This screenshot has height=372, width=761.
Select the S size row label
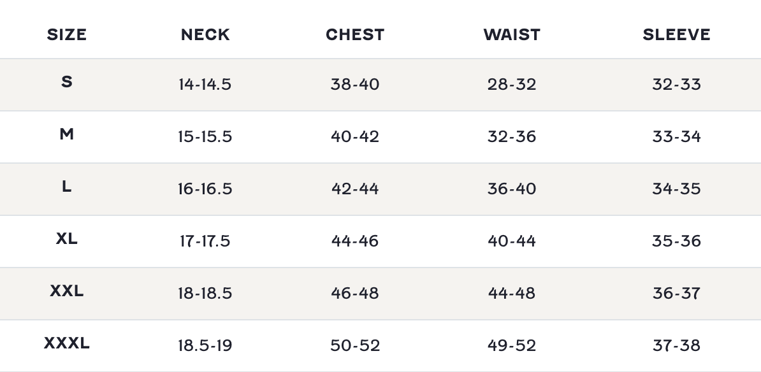click(x=66, y=82)
